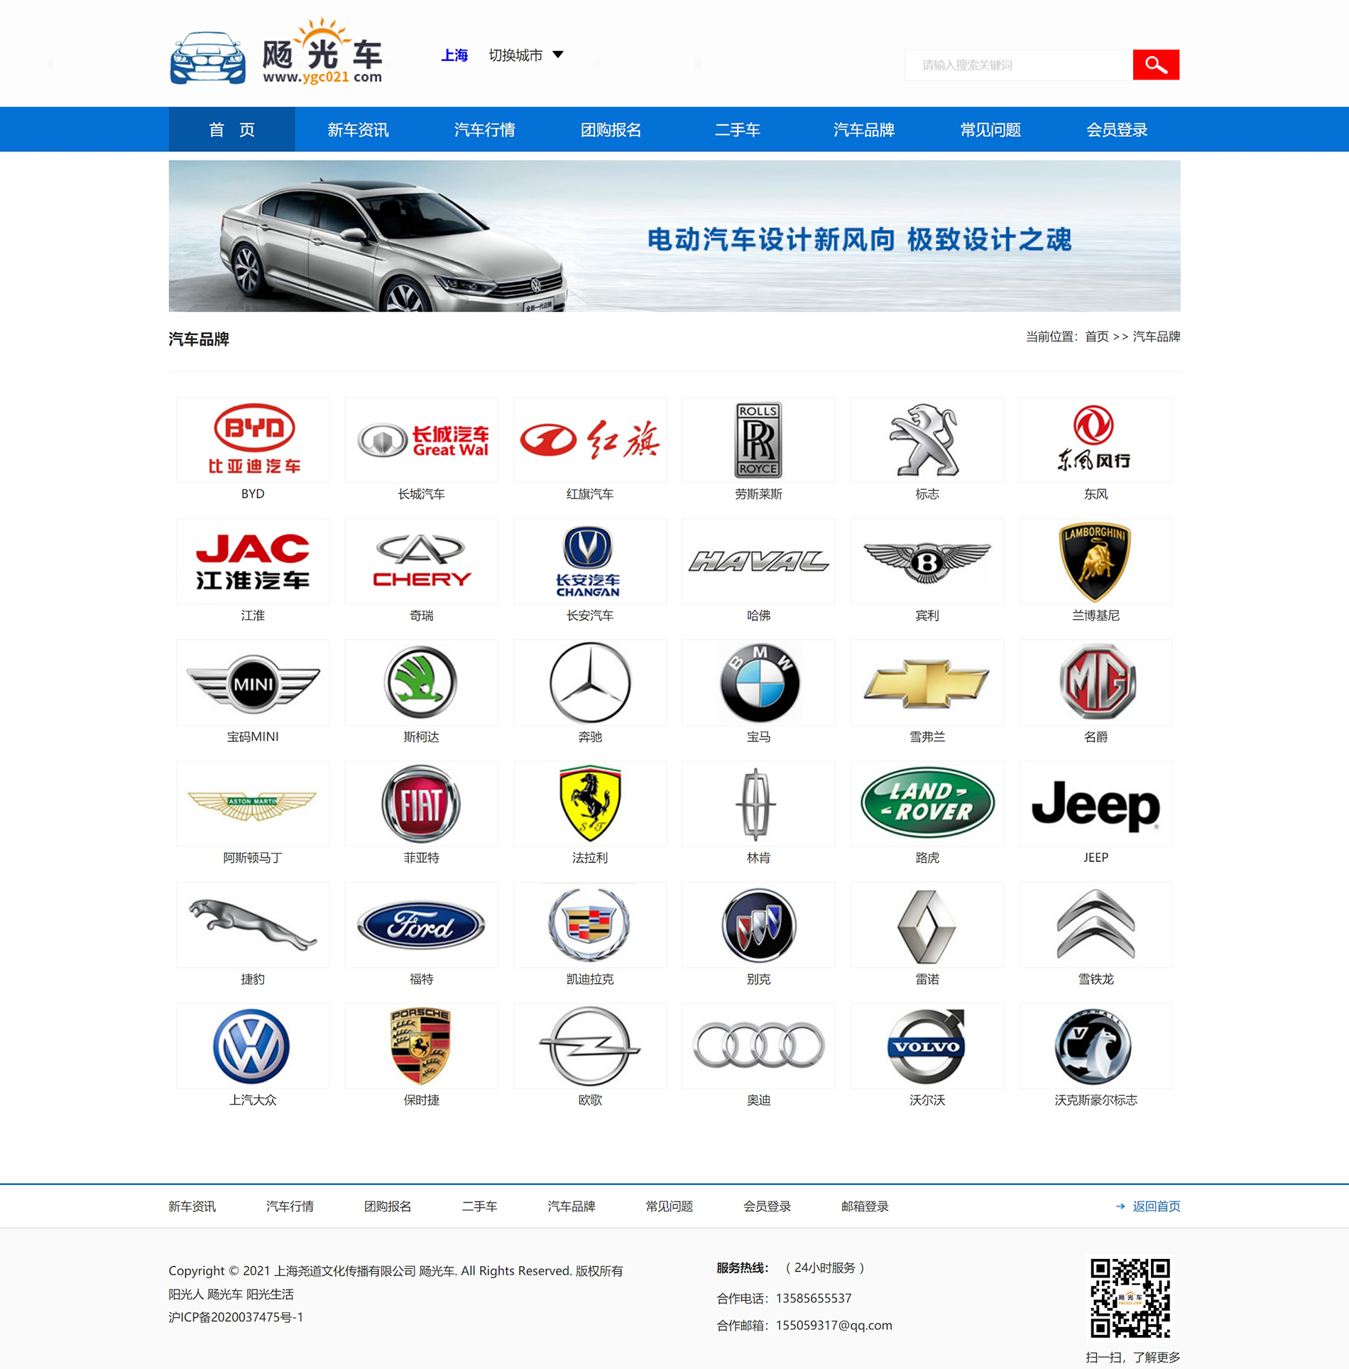Click the 飏光车 site logo
The image size is (1349, 1369).
click(x=276, y=53)
